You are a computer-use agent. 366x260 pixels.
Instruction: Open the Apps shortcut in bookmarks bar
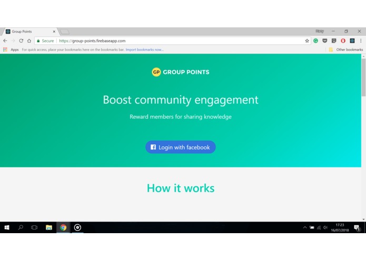(x=11, y=49)
